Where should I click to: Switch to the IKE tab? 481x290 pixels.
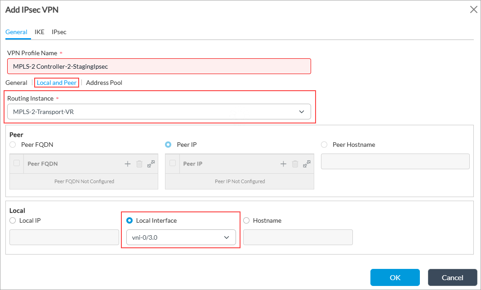(40, 32)
